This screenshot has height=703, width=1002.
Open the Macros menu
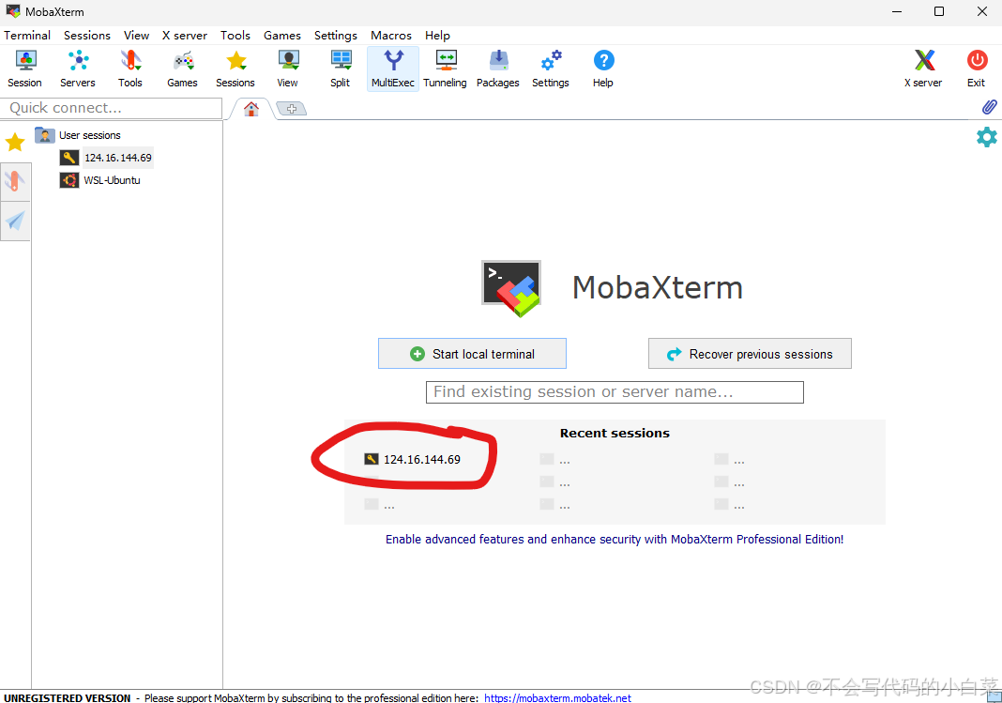[391, 35]
